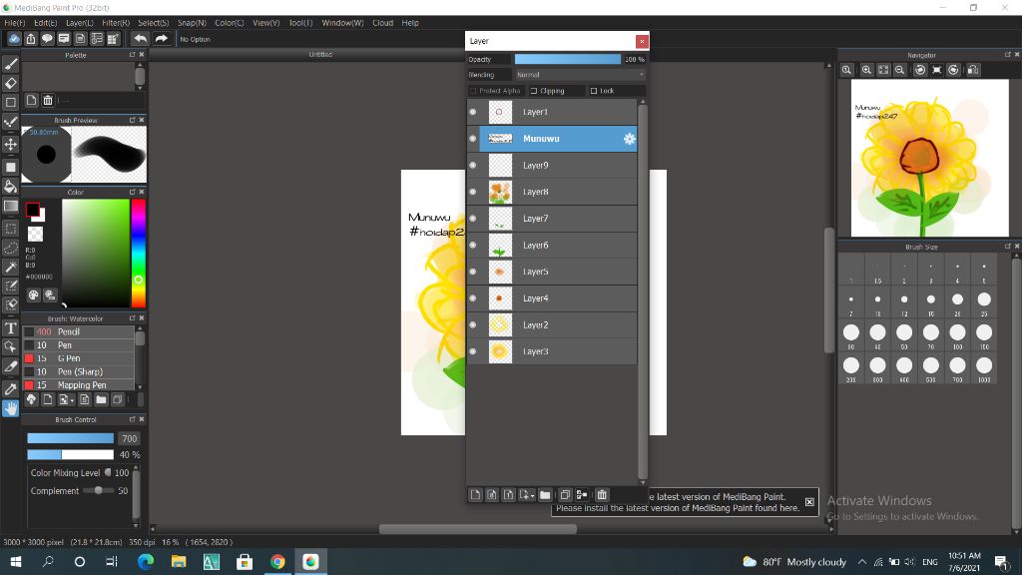Open the Help menu
Screen dimensions: 1022x575
click(x=410, y=23)
